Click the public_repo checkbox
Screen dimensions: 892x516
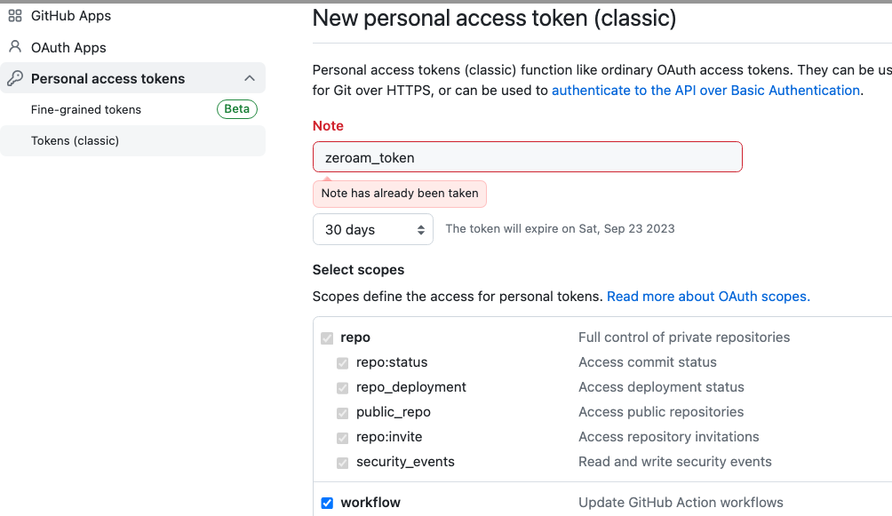[343, 413]
